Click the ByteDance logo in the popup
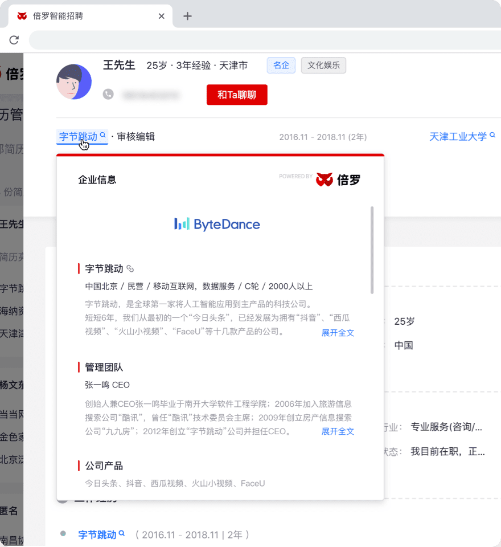This screenshot has width=501, height=547. 217,224
